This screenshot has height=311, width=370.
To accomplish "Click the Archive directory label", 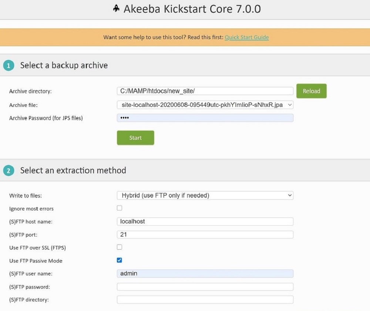I will pyautogui.click(x=30, y=91).
